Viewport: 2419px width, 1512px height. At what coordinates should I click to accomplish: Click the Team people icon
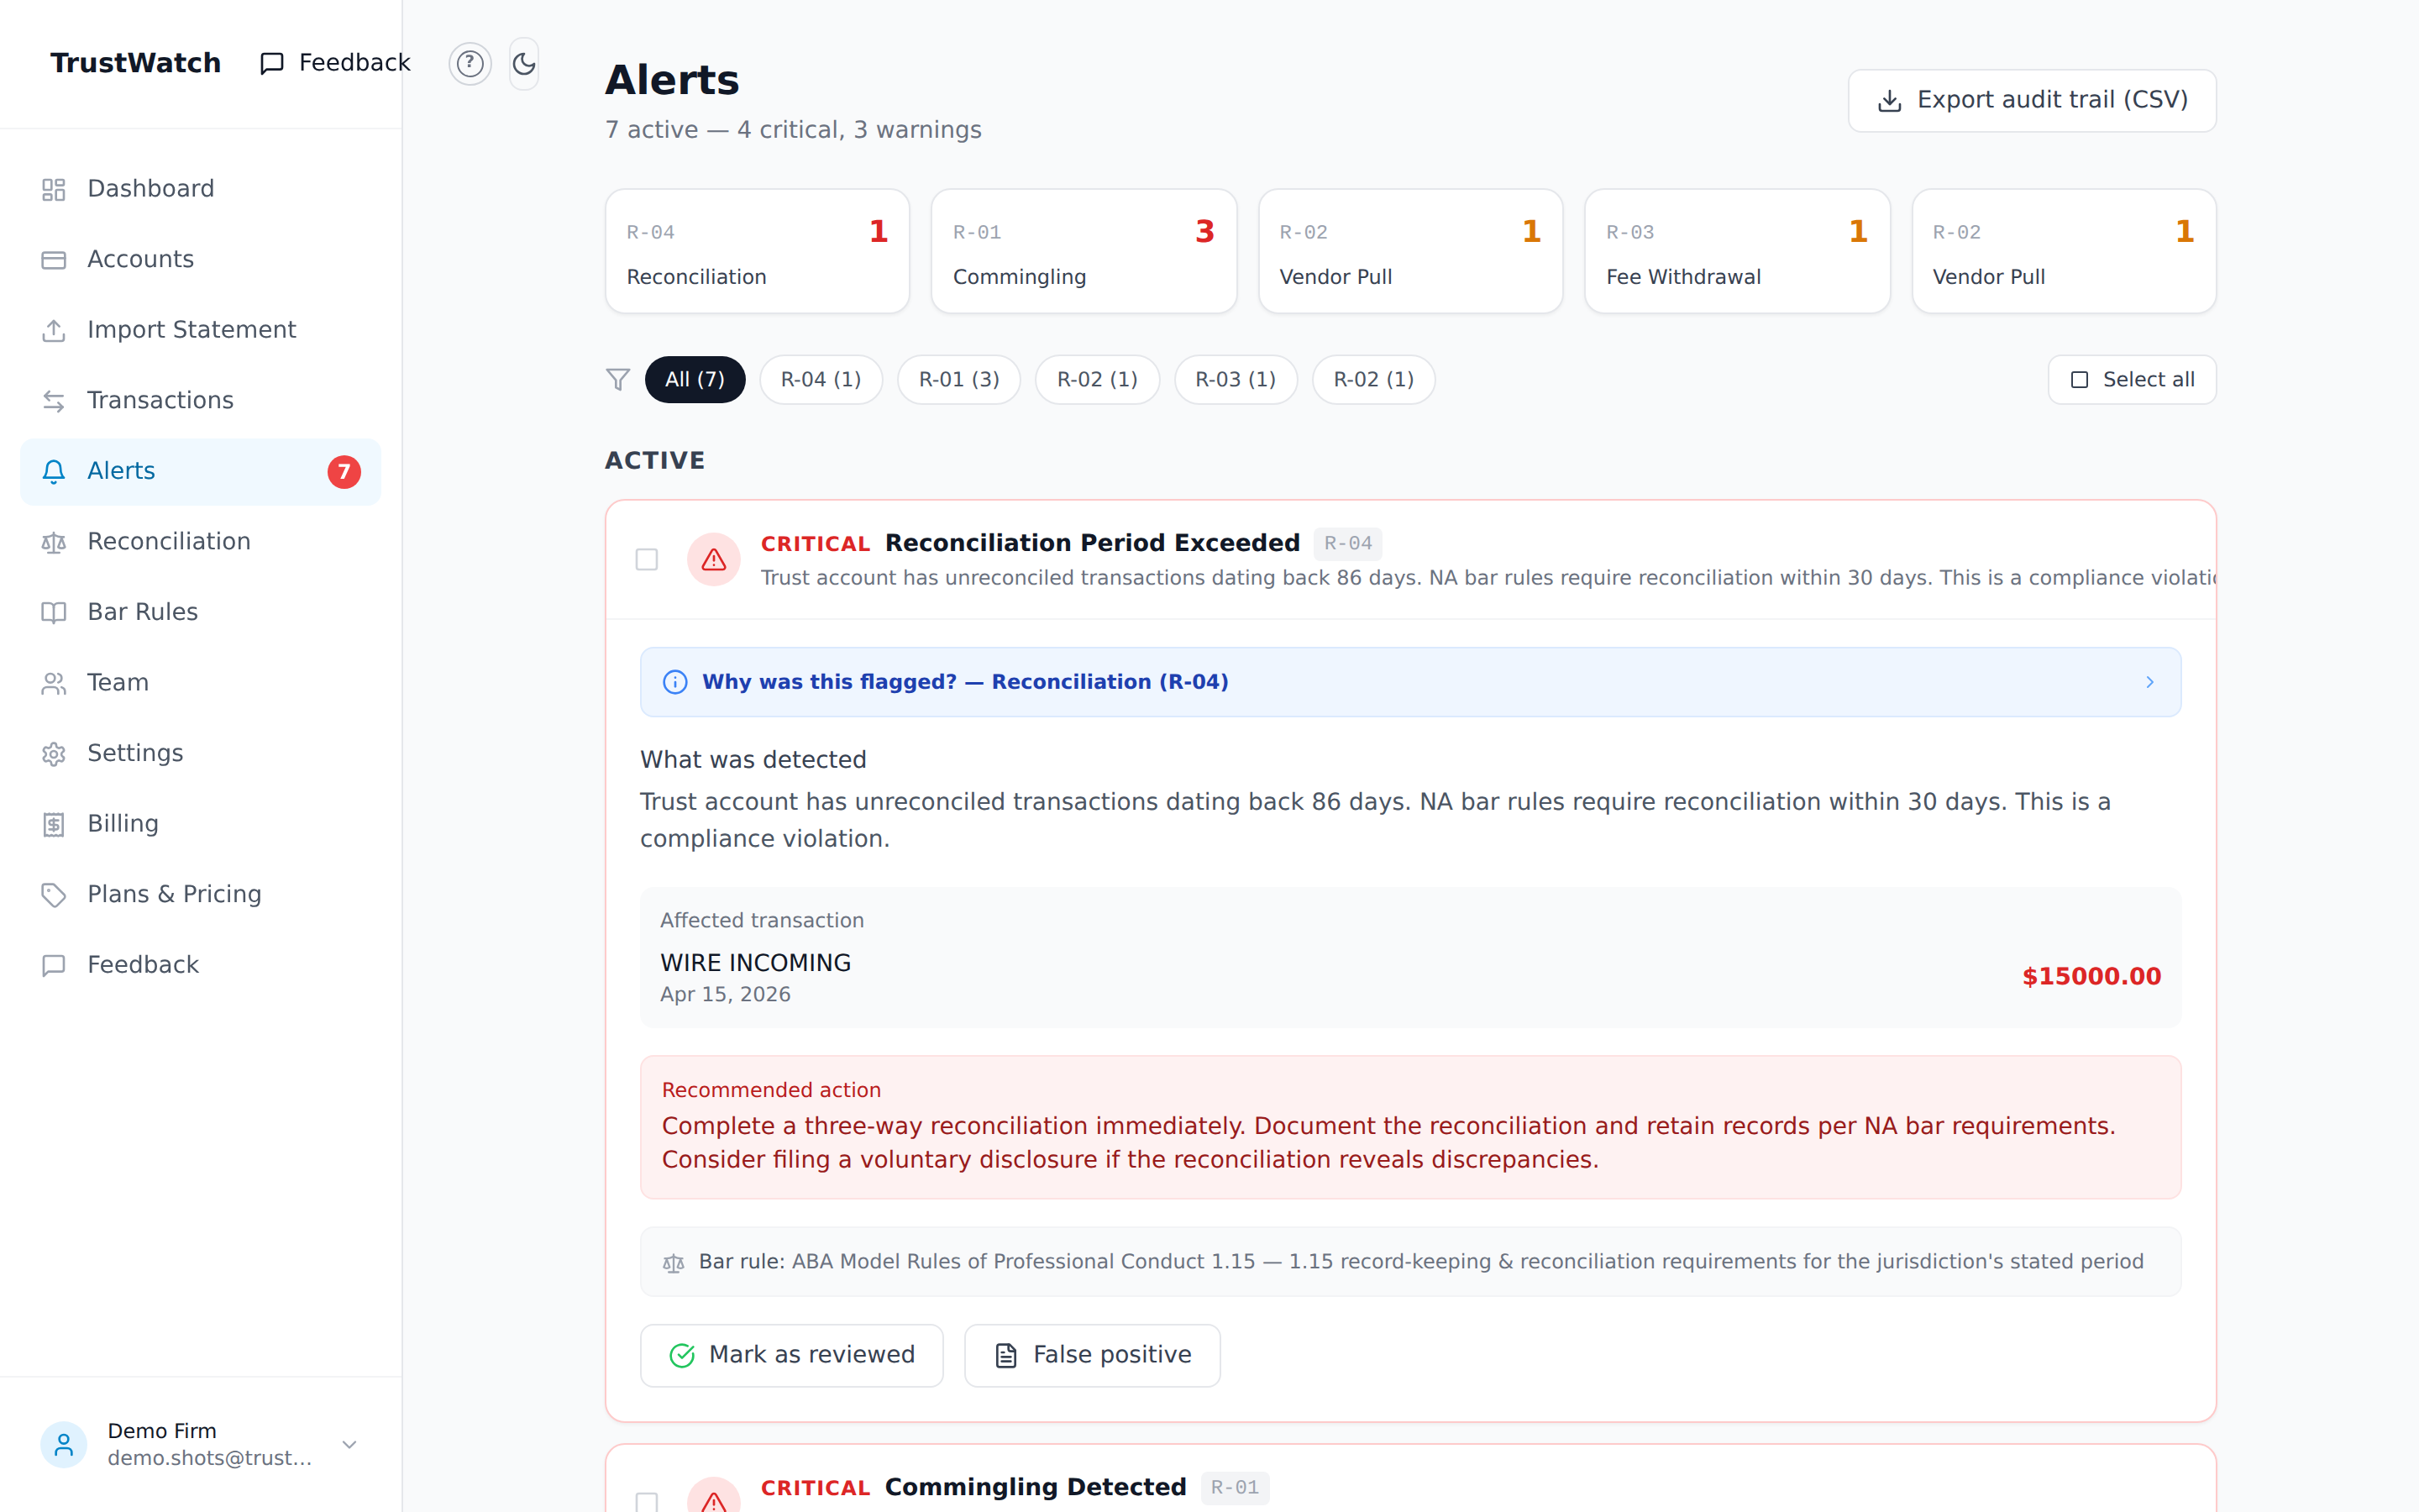click(x=54, y=683)
